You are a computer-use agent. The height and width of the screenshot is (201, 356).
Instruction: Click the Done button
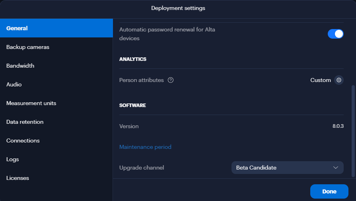(x=329, y=191)
